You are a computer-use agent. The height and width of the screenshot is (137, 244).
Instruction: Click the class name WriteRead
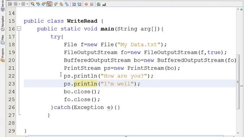coord(82,21)
